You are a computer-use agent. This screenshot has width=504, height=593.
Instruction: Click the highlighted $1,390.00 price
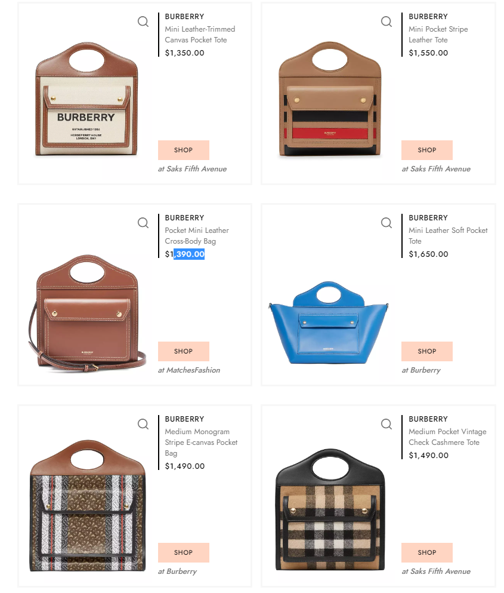(x=185, y=254)
